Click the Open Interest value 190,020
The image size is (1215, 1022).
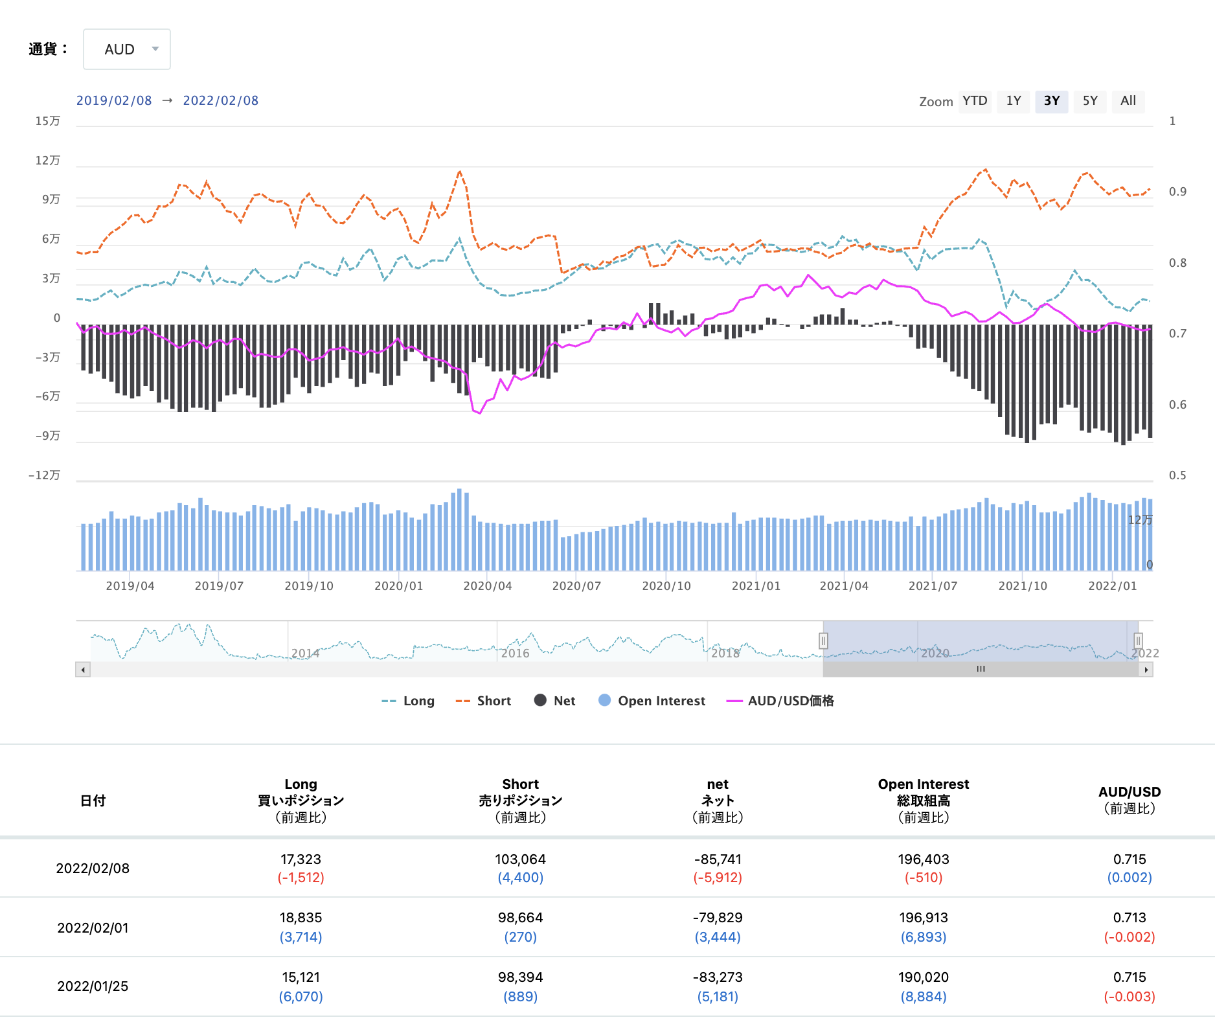coord(924,977)
